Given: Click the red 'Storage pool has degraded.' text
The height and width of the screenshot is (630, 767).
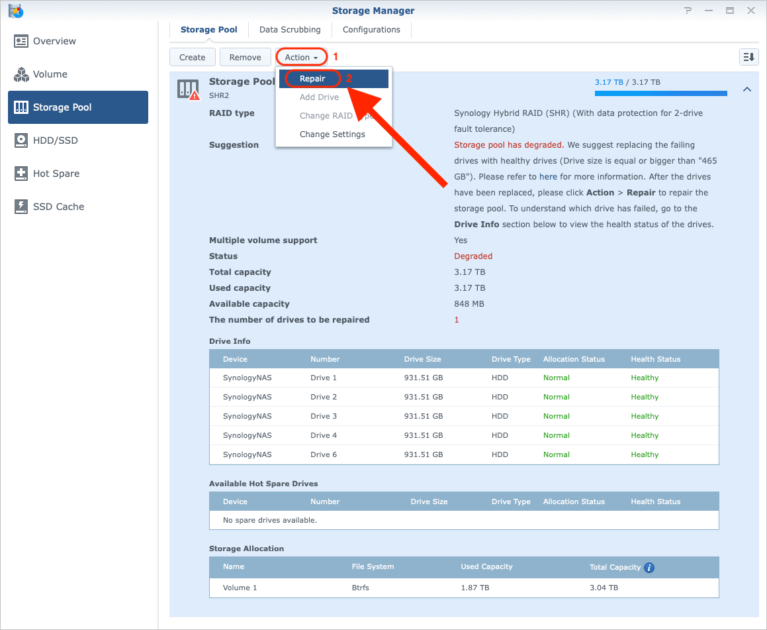Looking at the screenshot, I should click(x=509, y=145).
